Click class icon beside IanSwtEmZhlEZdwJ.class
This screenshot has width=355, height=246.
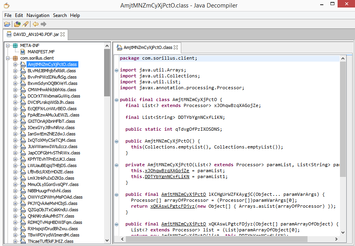pos(23,134)
